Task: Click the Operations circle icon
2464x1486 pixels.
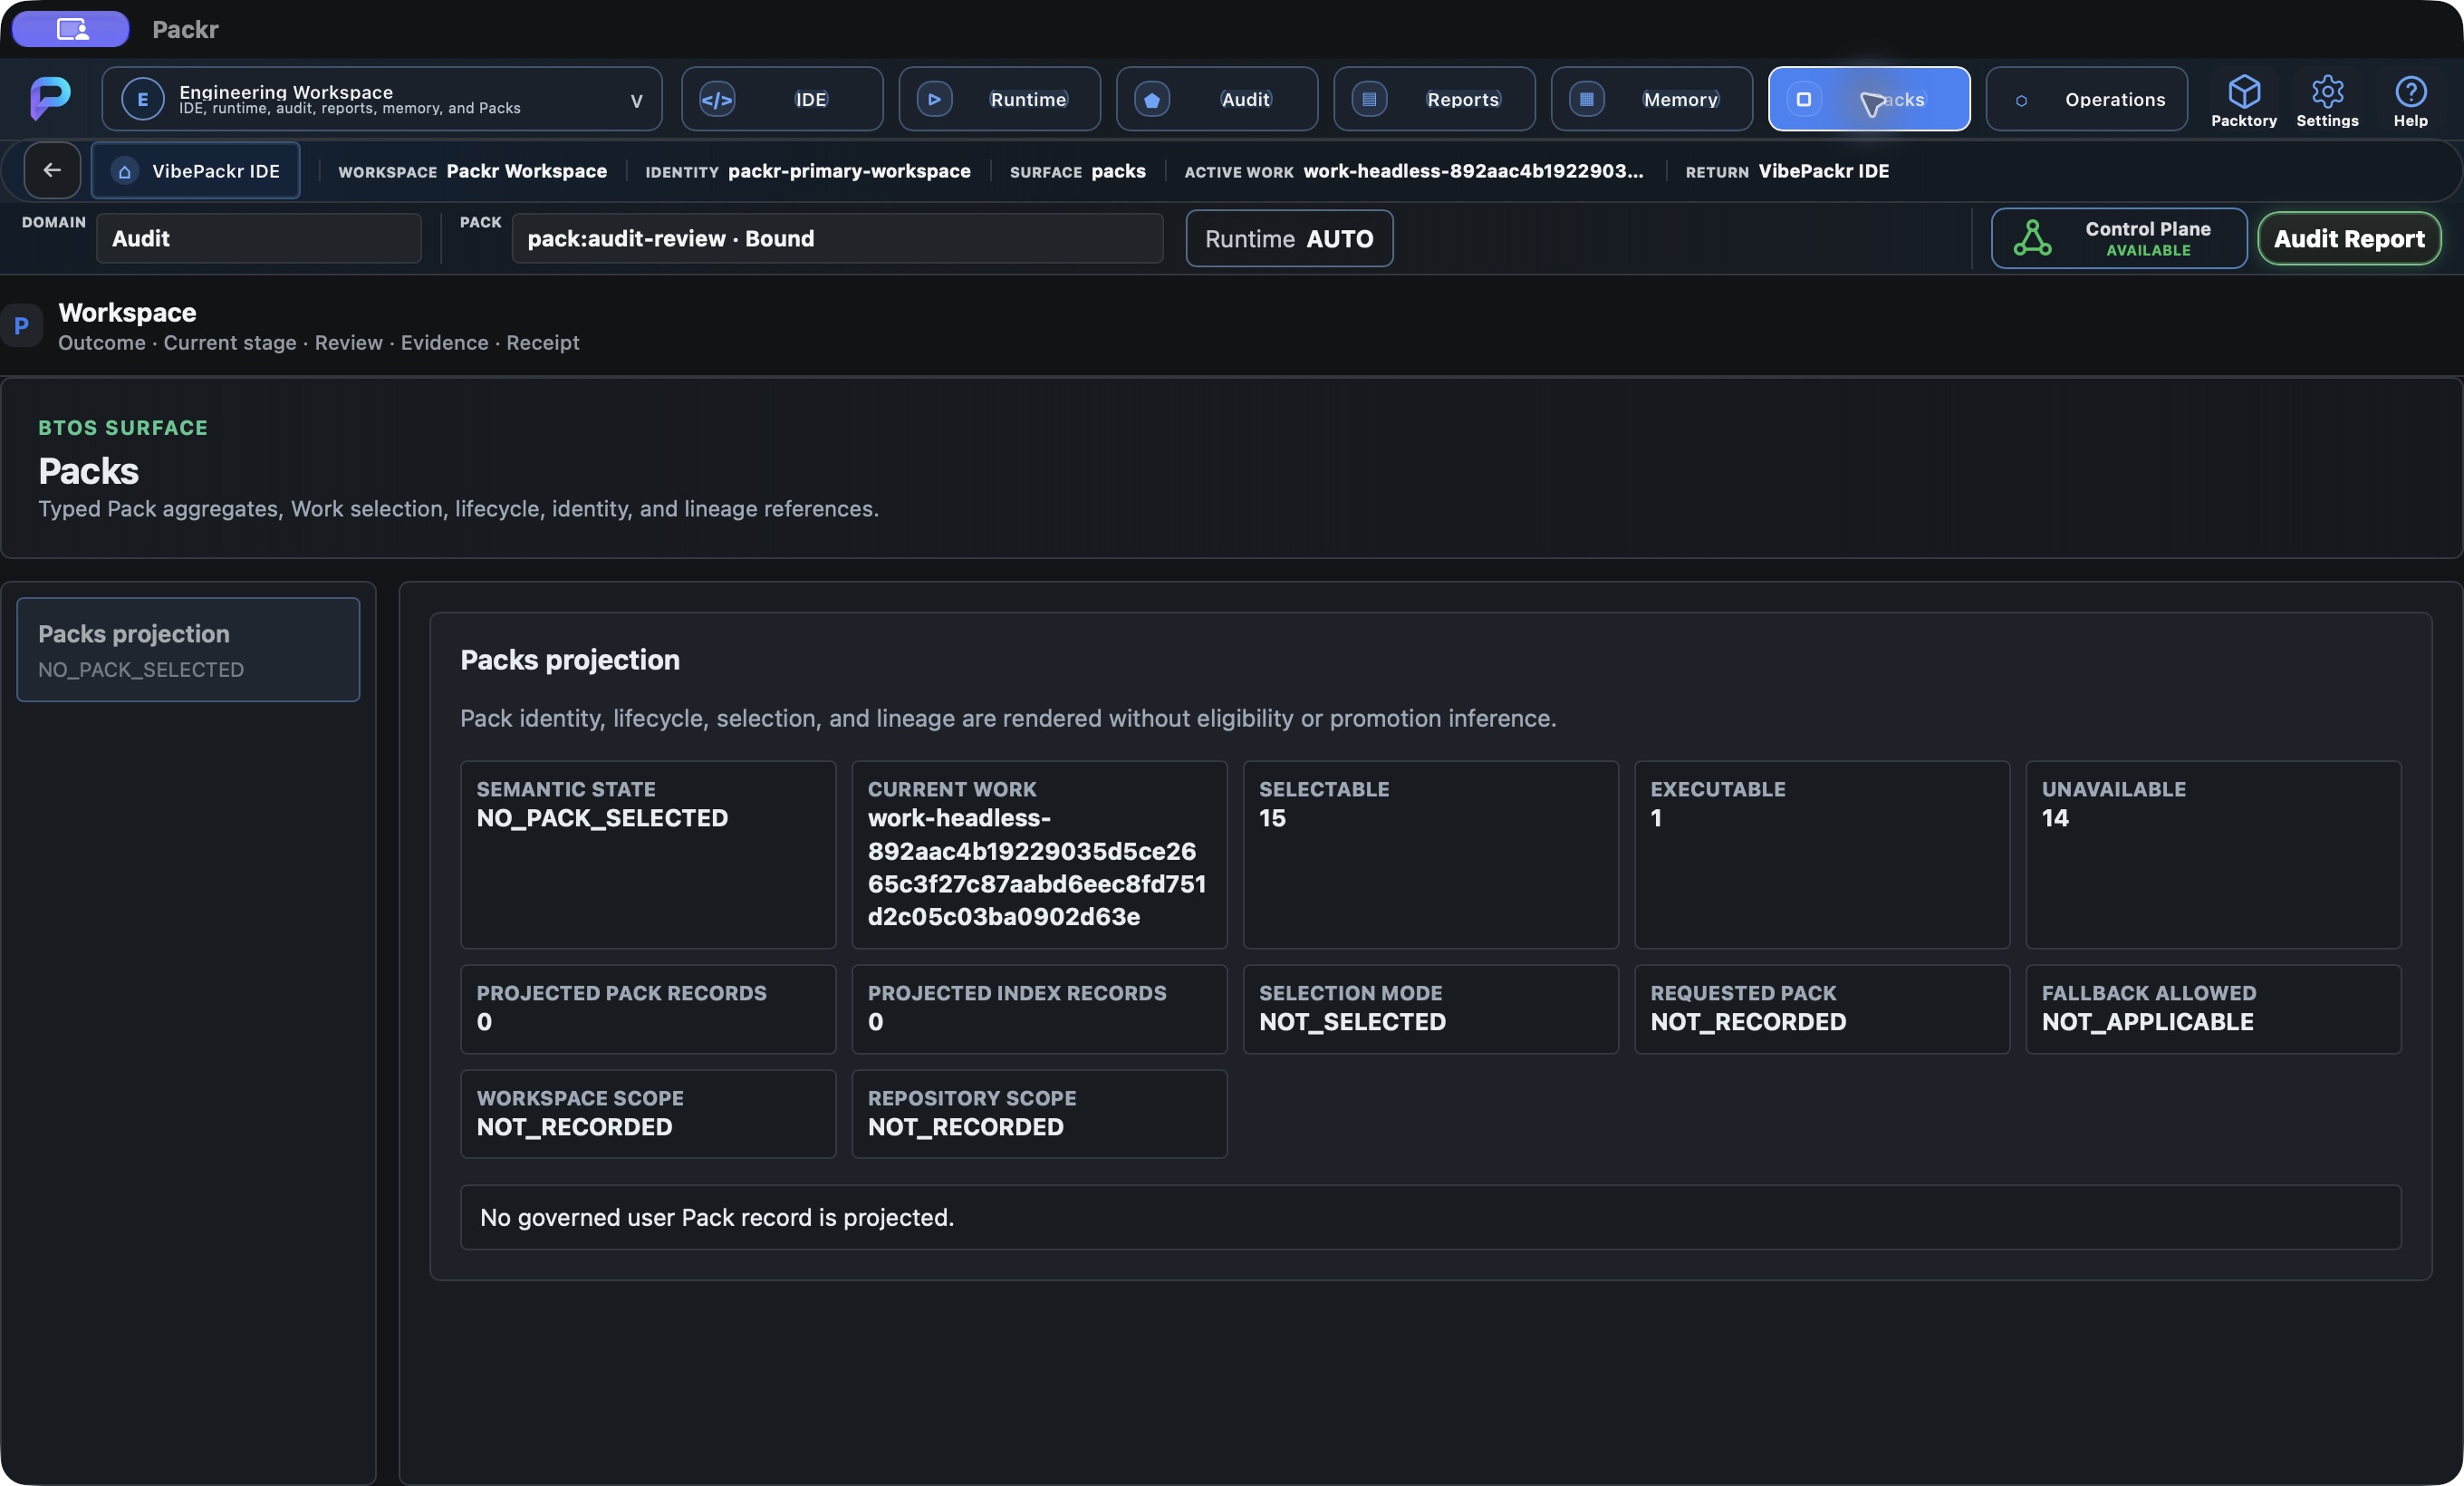Action: (x=2021, y=100)
